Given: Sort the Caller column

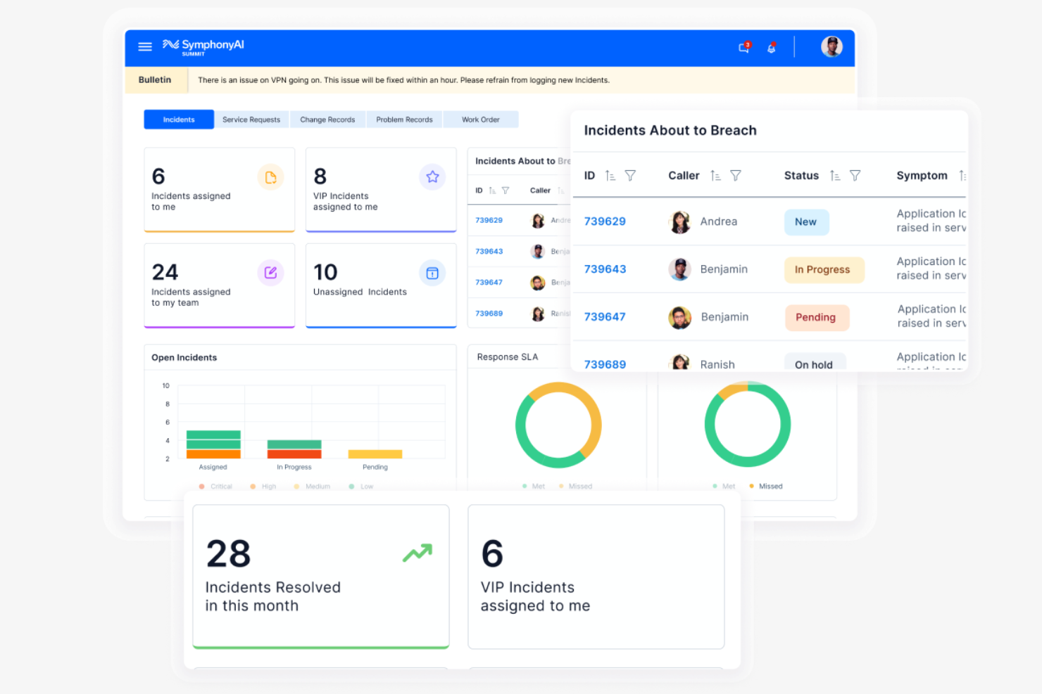Looking at the screenshot, I should pyautogui.click(x=715, y=175).
